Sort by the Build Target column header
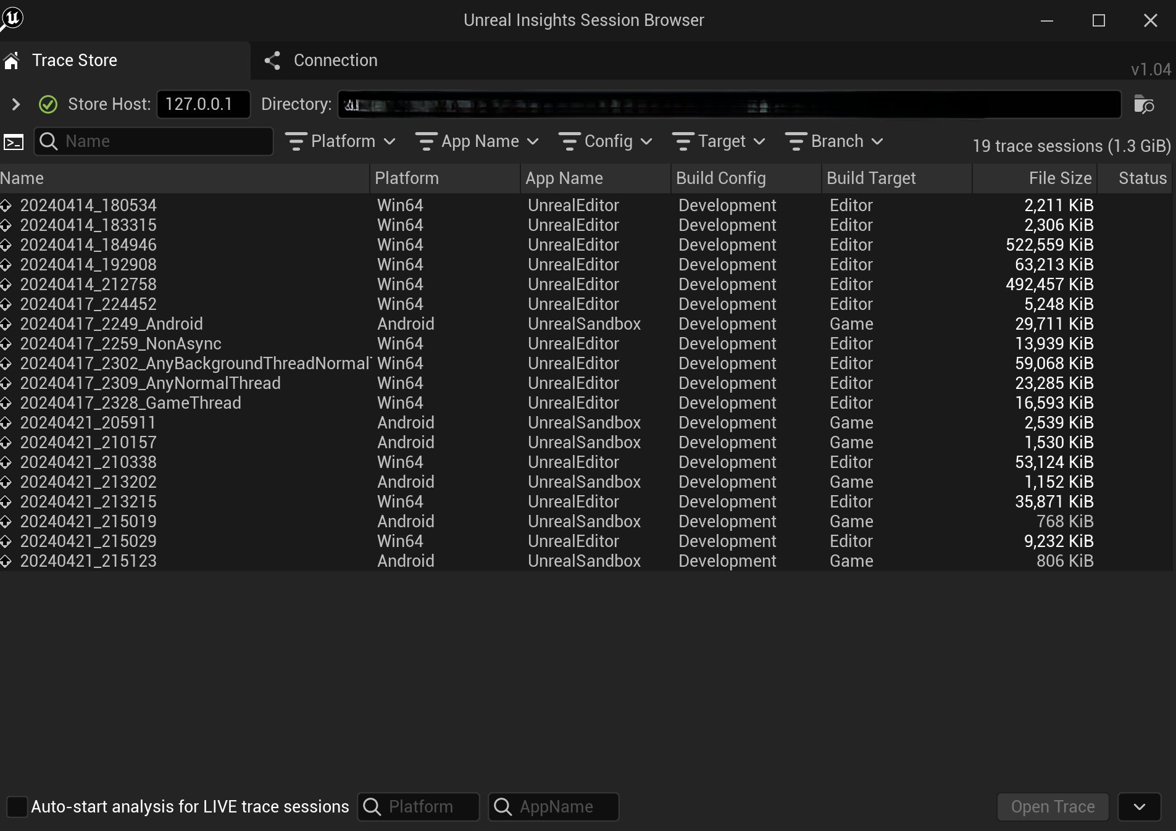 (896, 178)
